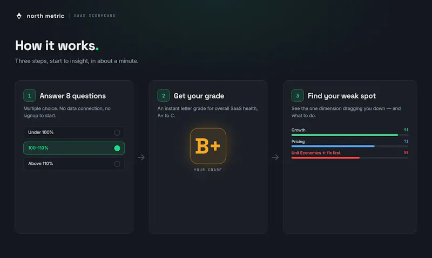Click the Pricing progress bar
Viewport: 432px width, 258px height.
coord(350,147)
